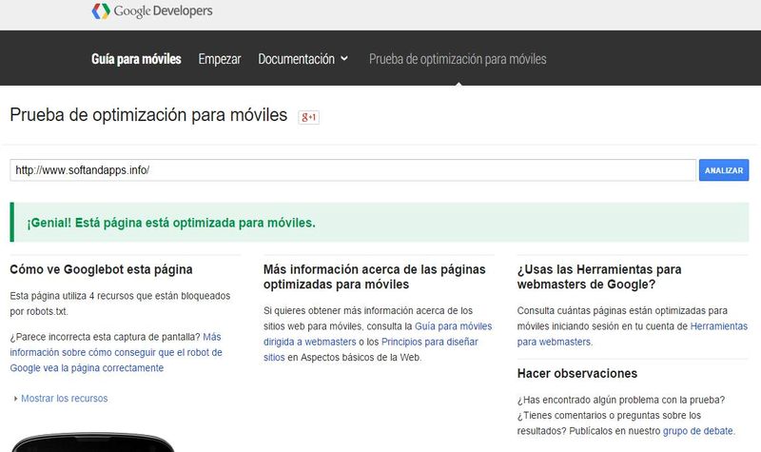Click the page title 'Prueba de optimización para móviles'

[x=148, y=115]
